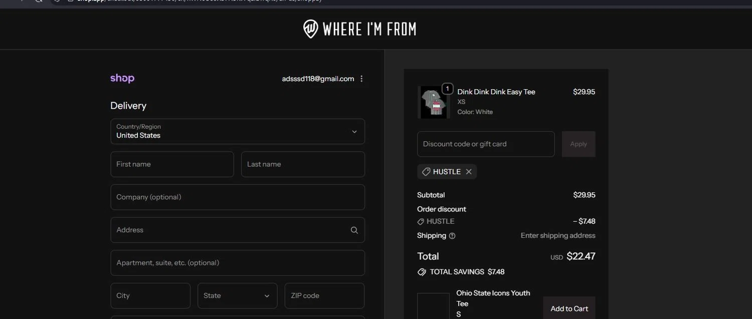Click the tag icon beside Total Savings
The image size is (752, 319).
422,272
